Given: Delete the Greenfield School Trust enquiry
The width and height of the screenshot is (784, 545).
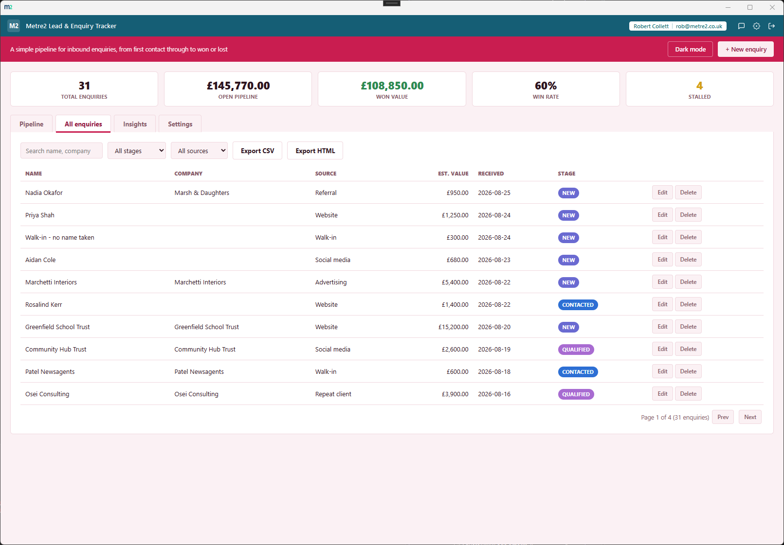Looking at the screenshot, I should [688, 327].
